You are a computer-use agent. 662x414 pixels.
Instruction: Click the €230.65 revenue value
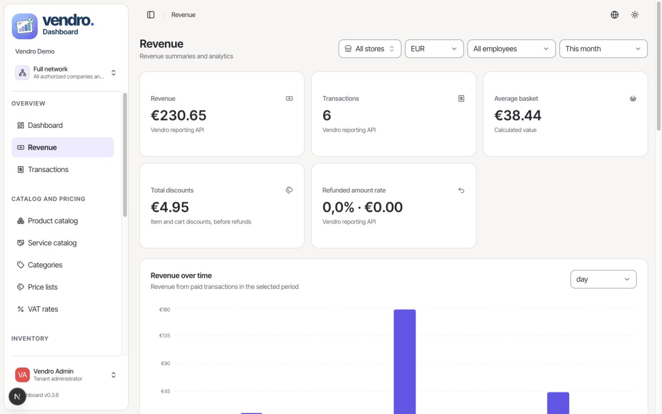[178, 115]
